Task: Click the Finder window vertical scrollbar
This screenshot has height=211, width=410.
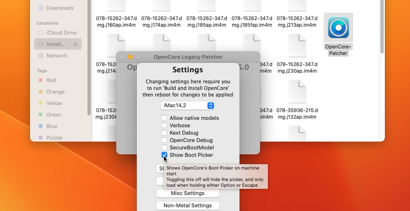Action: pyautogui.click(x=382, y=26)
